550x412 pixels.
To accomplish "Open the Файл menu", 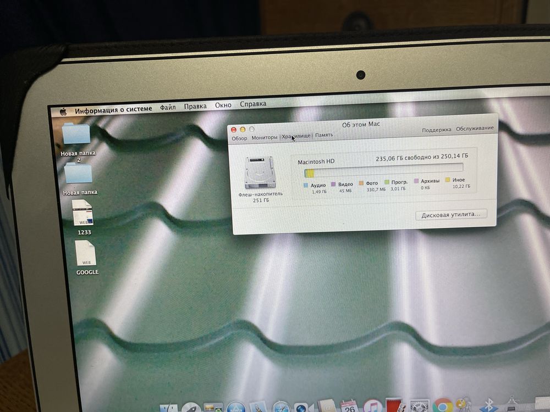I will coord(168,107).
